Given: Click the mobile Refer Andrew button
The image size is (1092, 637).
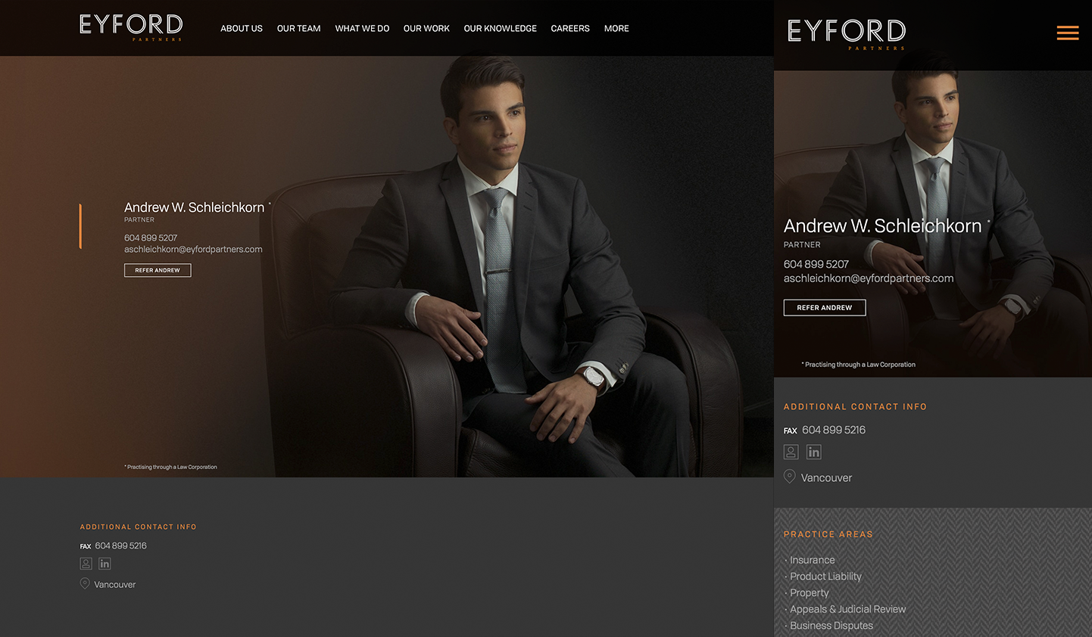Looking at the screenshot, I should coord(825,307).
